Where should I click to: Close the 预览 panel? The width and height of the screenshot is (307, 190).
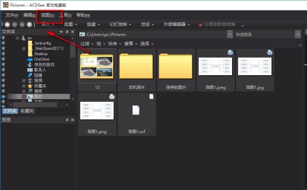[72, 120]
